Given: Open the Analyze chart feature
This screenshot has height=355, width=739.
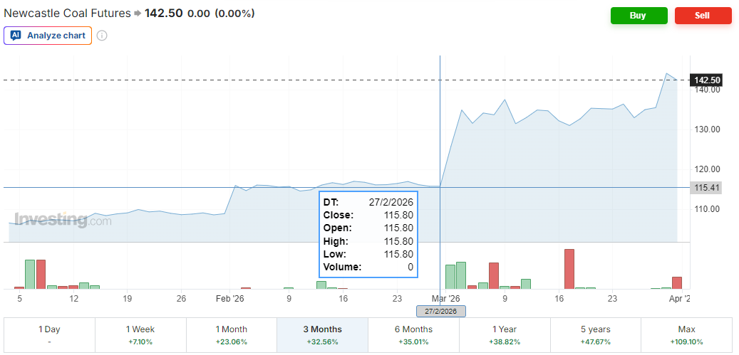Looking at the screenshot, I should click(48, 36).
